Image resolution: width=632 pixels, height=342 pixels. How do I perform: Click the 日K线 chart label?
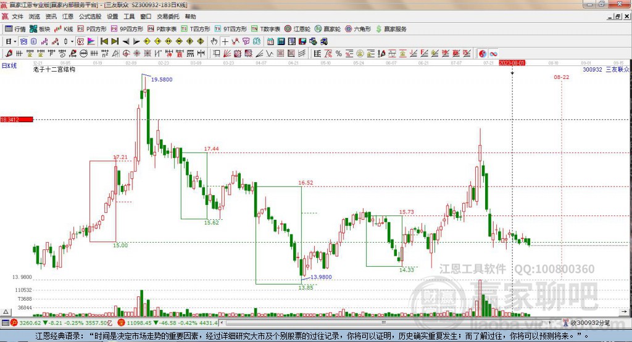[9, 65]
